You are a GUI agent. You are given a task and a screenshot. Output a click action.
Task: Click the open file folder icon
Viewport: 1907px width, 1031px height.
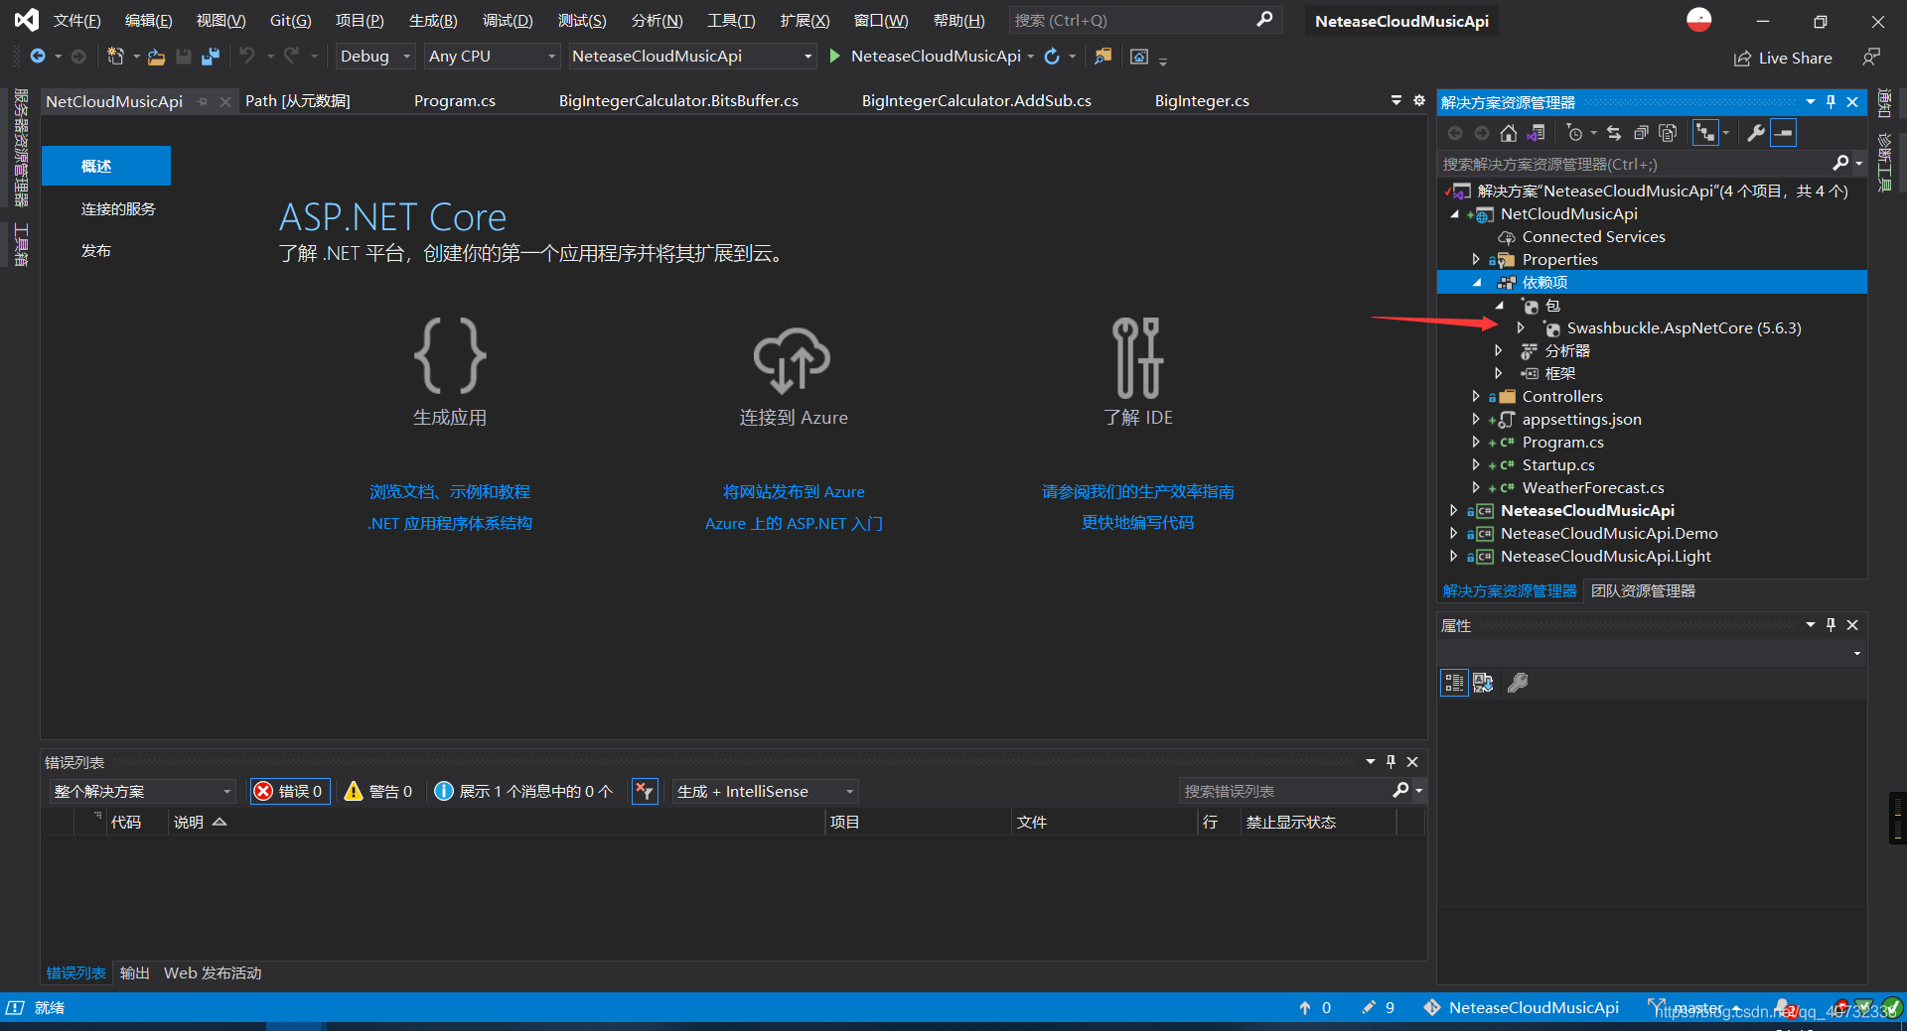156,57
